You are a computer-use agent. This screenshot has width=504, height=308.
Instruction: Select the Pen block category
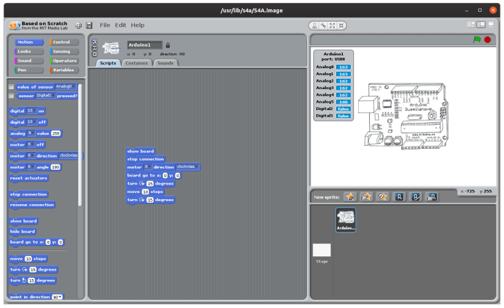(29, 70)
